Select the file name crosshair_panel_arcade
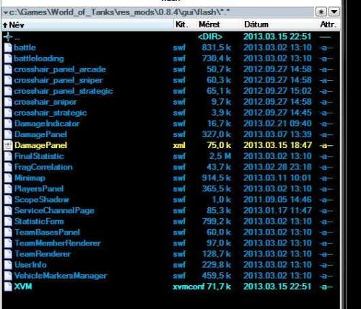This screenshot has height=309, width=361. tap(60, 69)
